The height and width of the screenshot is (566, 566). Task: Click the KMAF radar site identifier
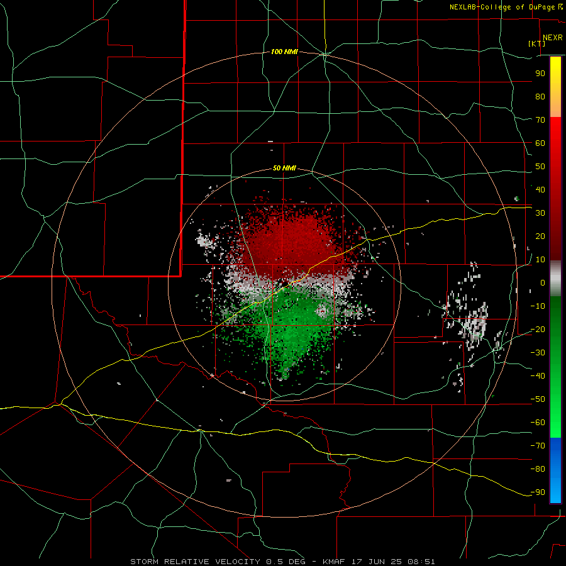coord(333,562)
